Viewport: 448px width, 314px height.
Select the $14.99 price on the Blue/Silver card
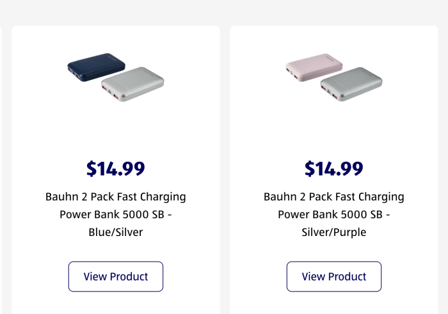pyautogui.click(x=116, y=168)
